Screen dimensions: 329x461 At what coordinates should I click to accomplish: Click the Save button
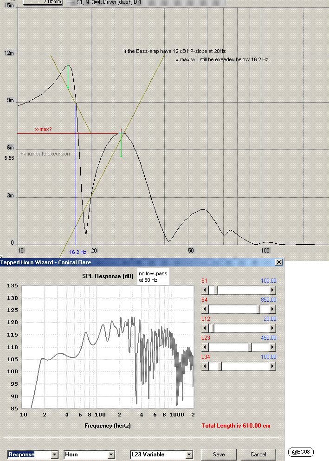click(219, 455)
